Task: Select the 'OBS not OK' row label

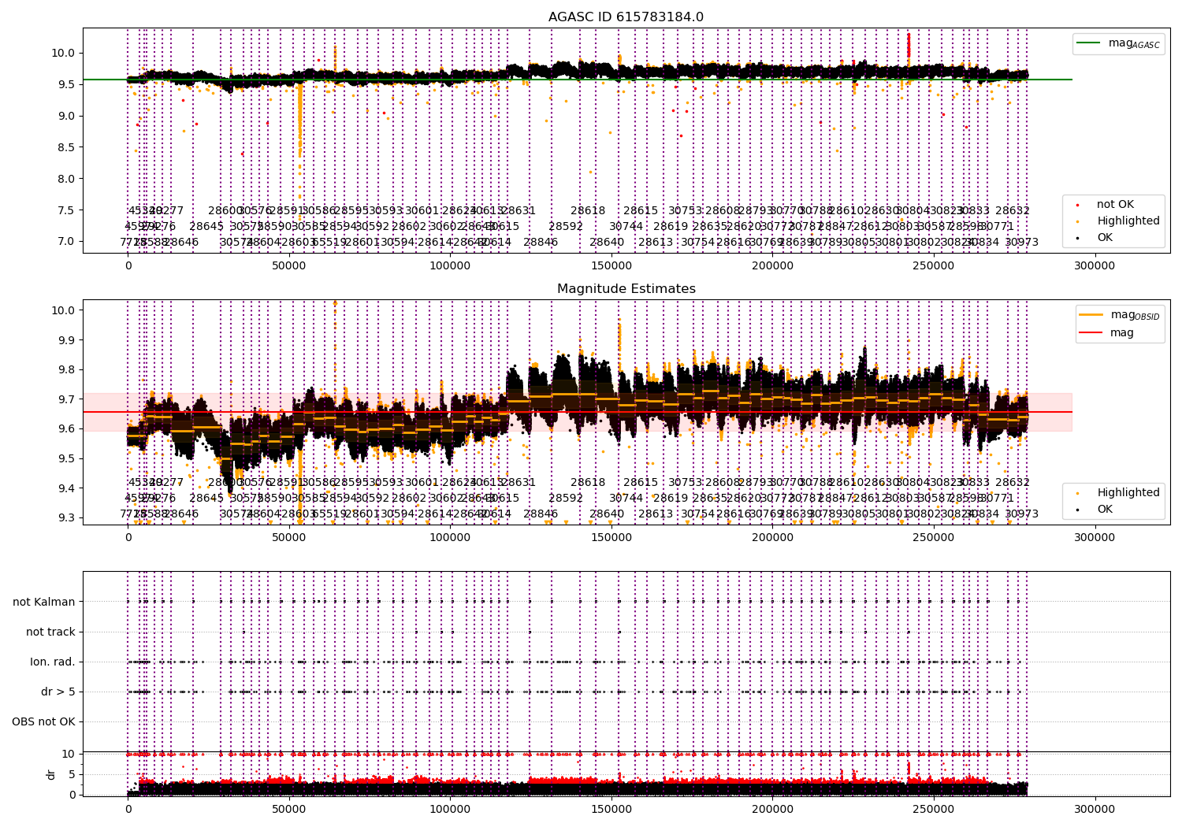Action: click(43, 722)
